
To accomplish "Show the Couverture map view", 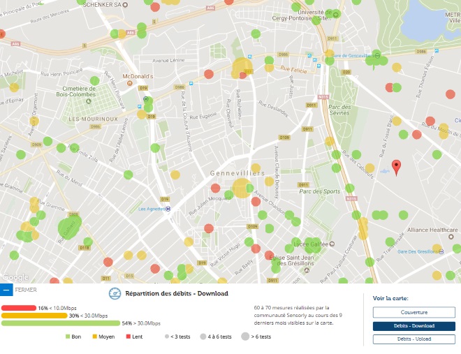I will pyautogui.click(x=414, y=312).
